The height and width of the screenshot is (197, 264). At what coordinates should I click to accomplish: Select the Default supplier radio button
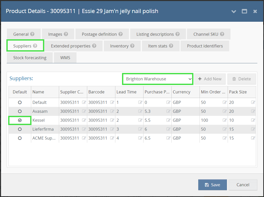20,102
